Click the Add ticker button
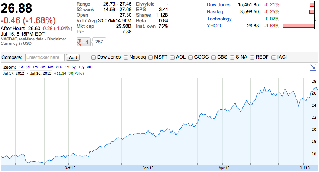319x172 pixels. [x=73, y=57]
